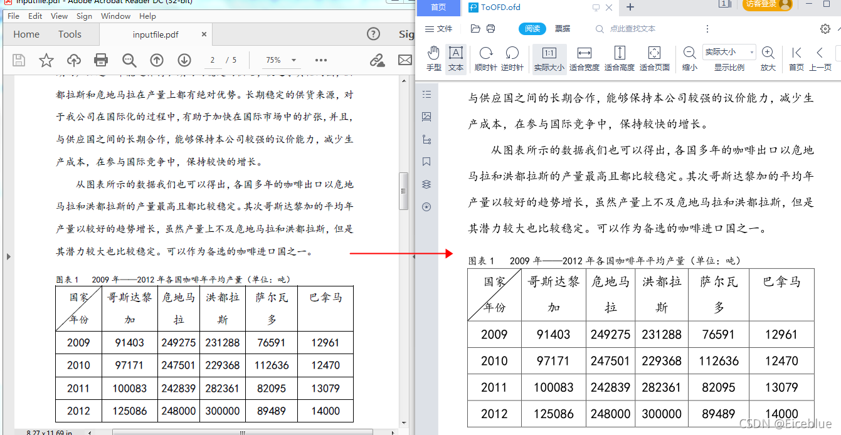Open the Edit menu in Acrobat
841x435 pixels.
(x=35, y=16)
